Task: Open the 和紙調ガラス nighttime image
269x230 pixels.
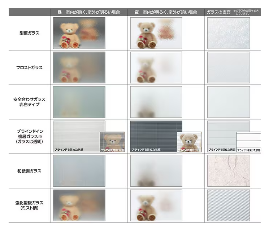Action: (x=156, y=171)
